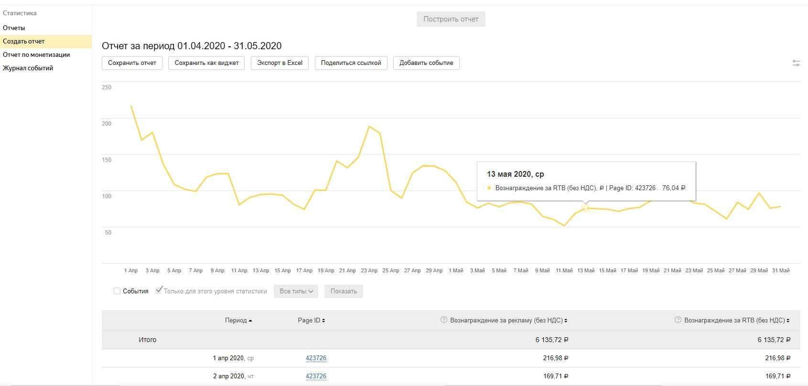The height and width of the screenshot is (386, 808).
Task: Click the Статистика sidebar heading
Action: coord(20,13)
